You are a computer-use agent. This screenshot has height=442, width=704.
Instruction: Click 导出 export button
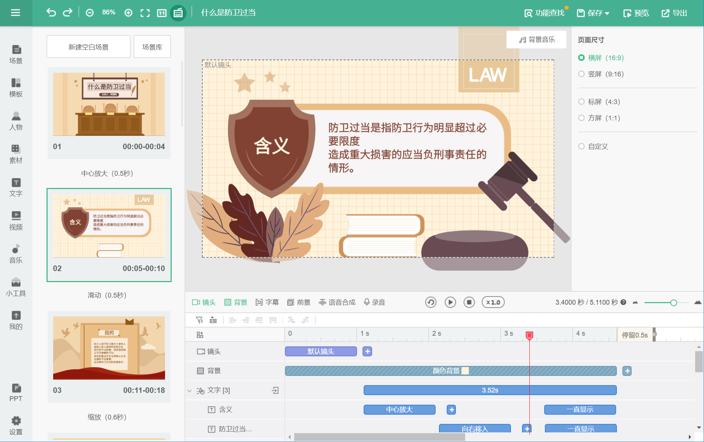(674, 13)
